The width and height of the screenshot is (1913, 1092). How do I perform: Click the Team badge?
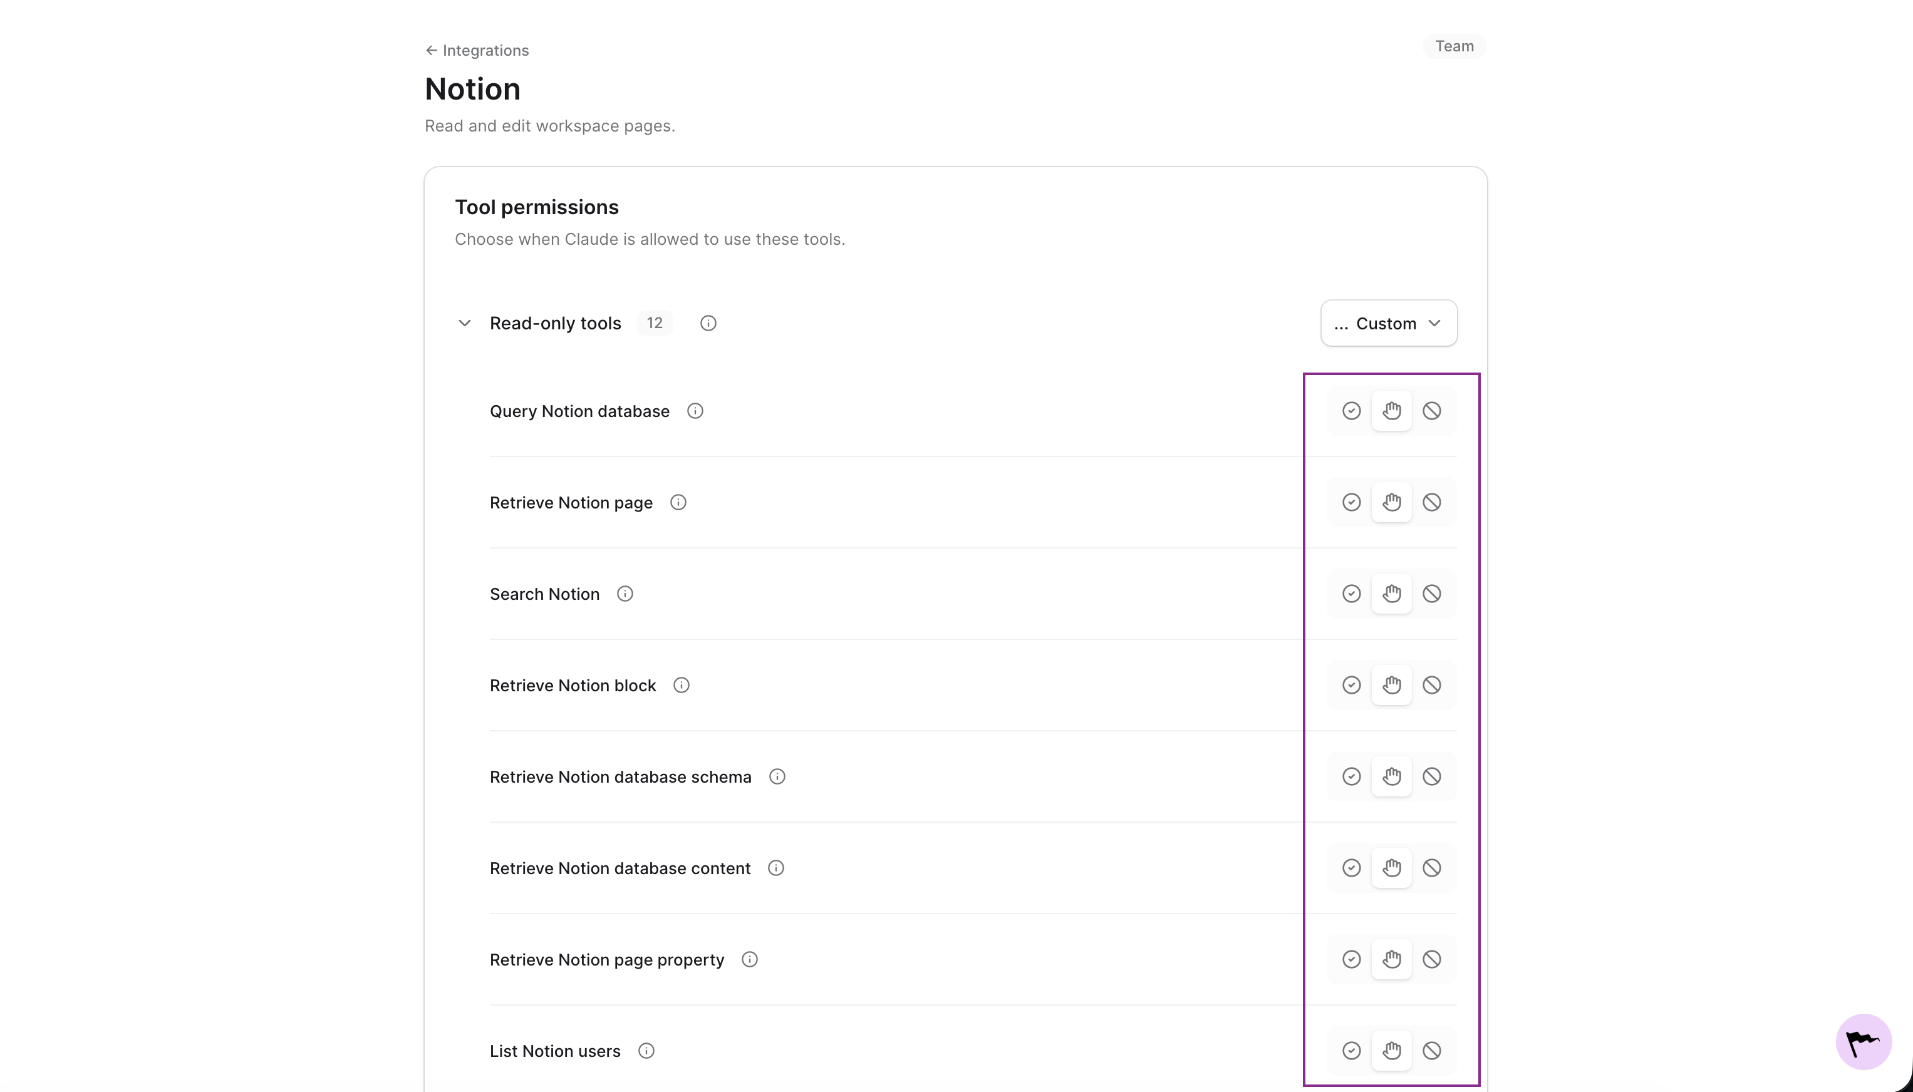[1454, 46]
